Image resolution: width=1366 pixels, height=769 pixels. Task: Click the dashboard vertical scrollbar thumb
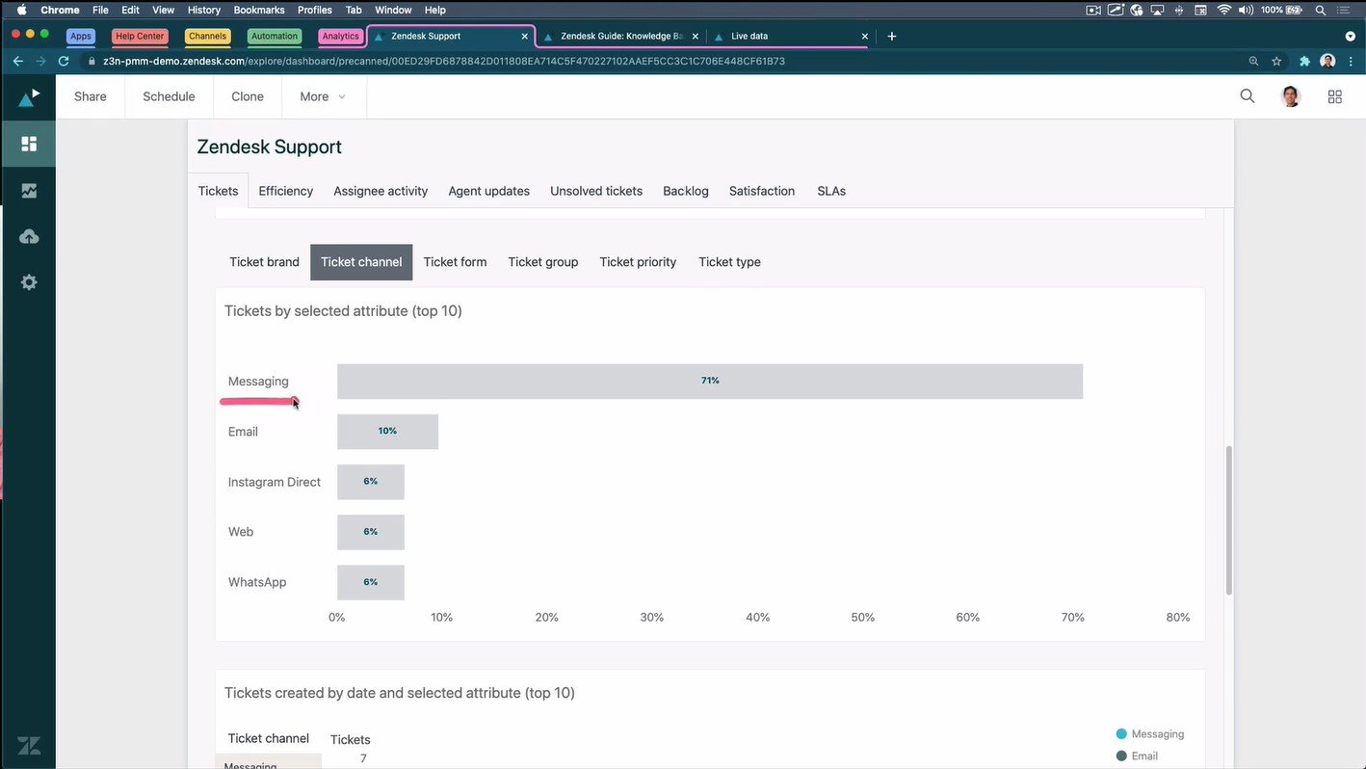pos(1228,519)
